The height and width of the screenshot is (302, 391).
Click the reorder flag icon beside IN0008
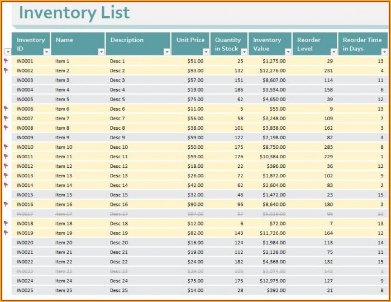point(6,128)
